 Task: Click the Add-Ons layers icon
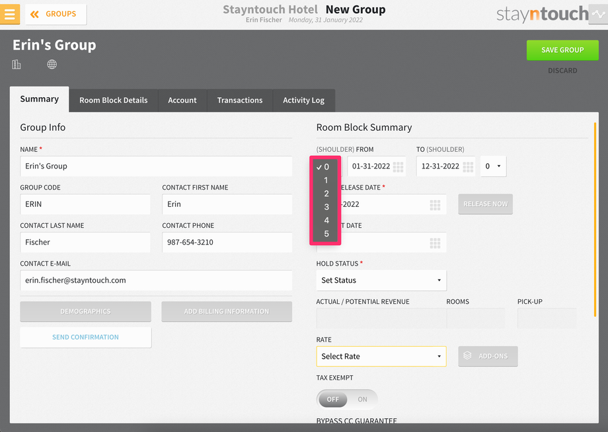tap(467, 355)
